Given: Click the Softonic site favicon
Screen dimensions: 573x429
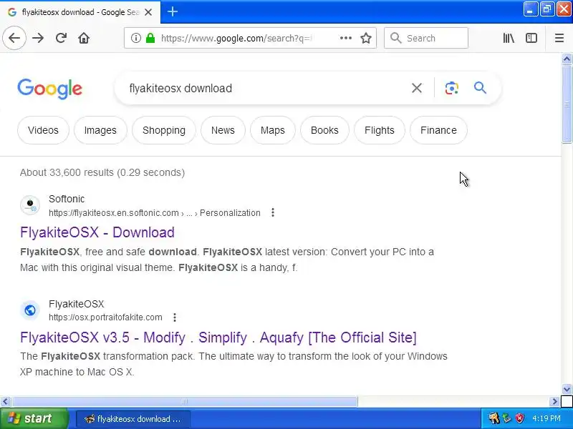Looking at the screenshot, I should pyautogui.click(x=30, y=205).
